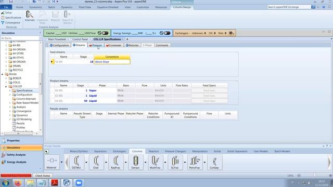
Task: Open the Material stream type dropdown arrow
Action: [61, 163]
